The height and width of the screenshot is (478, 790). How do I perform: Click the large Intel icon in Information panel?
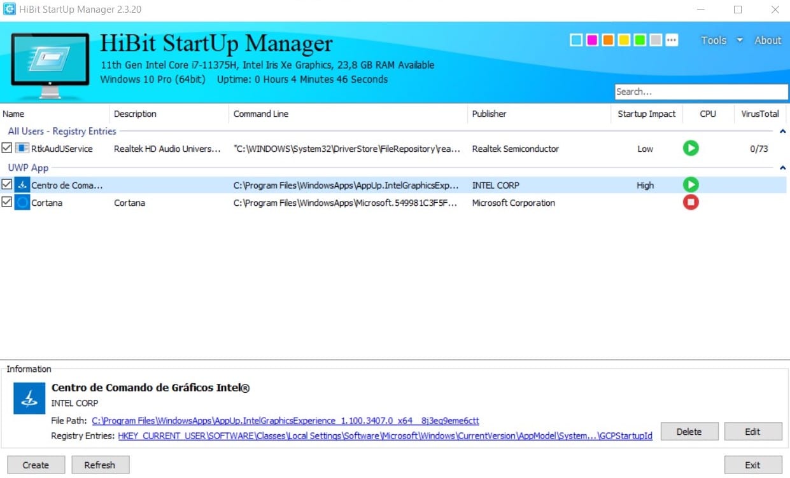[x=29, y=399]
